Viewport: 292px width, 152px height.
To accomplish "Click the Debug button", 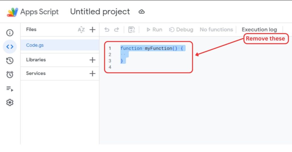I will tap(181, 30).
